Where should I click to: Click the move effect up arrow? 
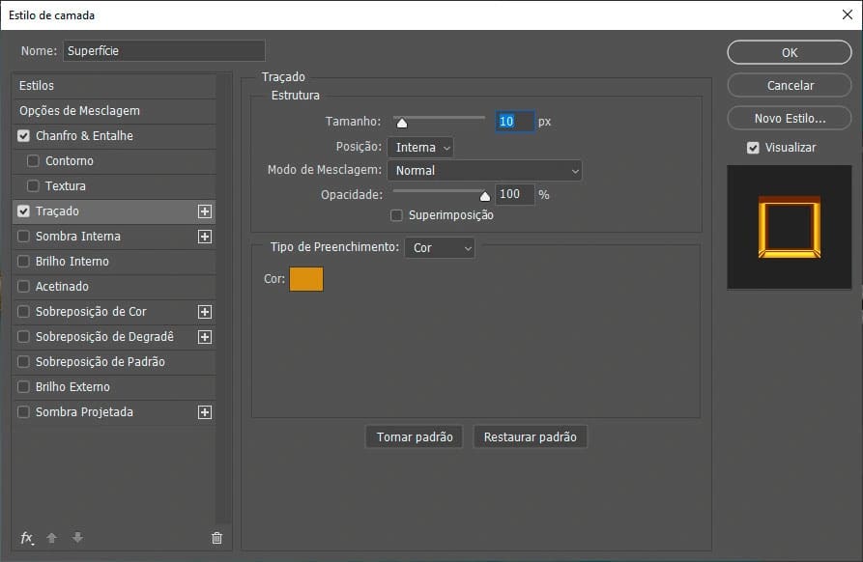[52, 538]
